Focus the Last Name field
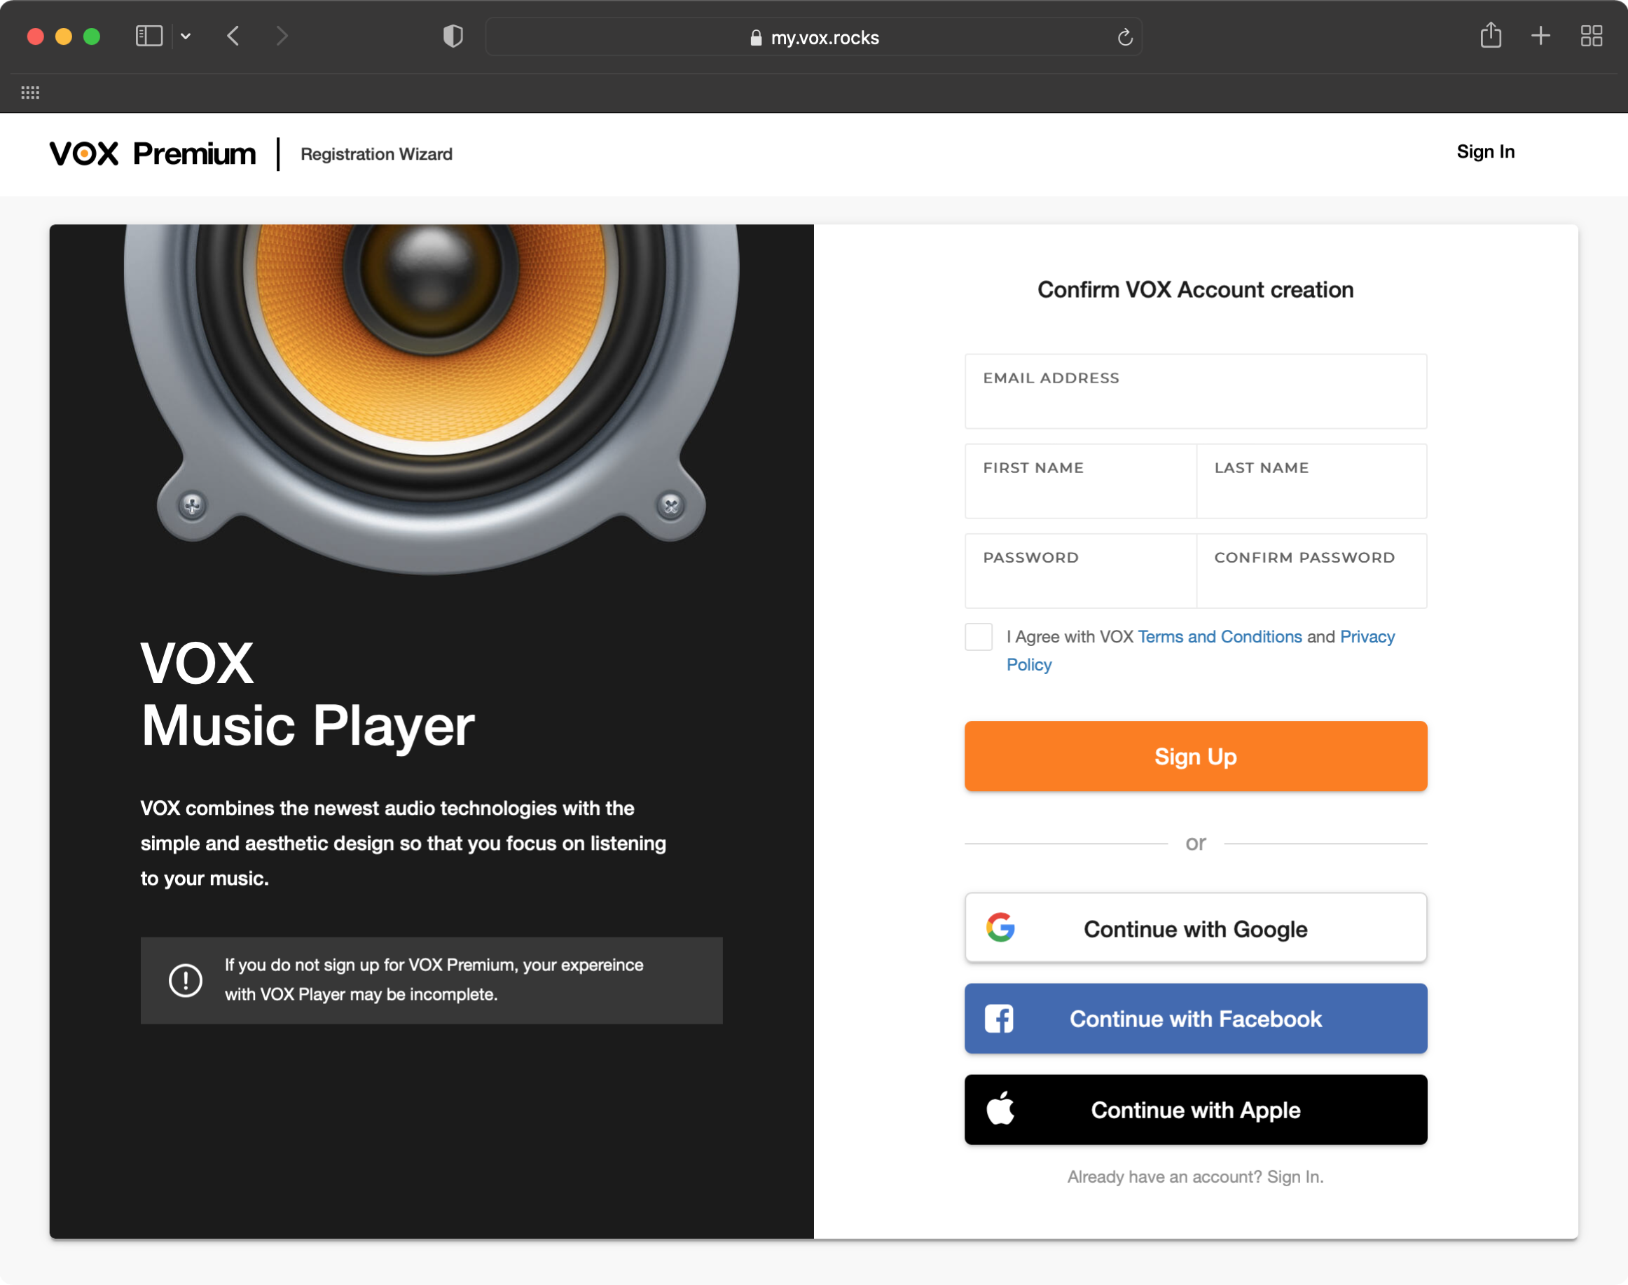 tap(1311, 481)
